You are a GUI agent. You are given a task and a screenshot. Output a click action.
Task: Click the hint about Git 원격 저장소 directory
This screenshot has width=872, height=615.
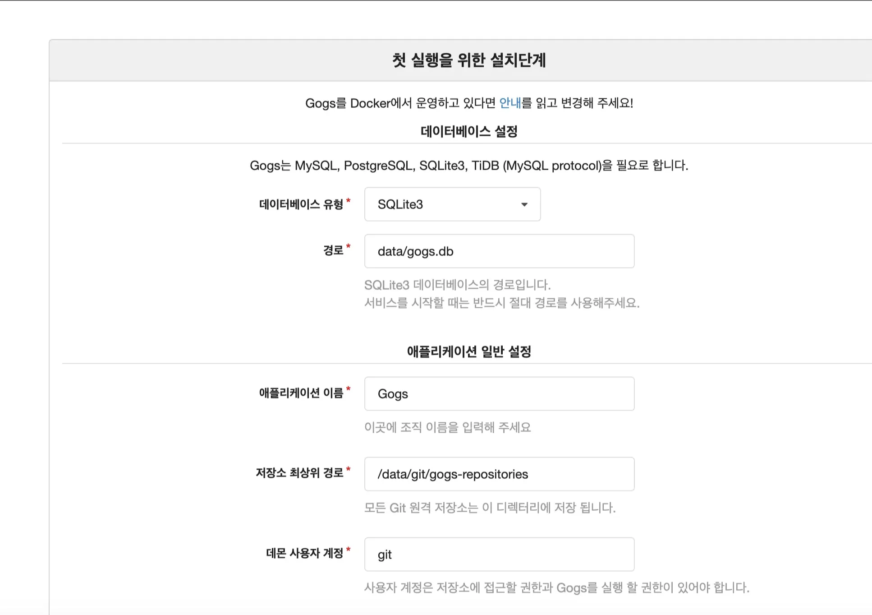(x=490, y=508)
